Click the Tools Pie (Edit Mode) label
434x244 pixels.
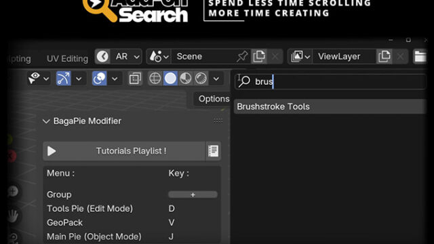point(90,209)
